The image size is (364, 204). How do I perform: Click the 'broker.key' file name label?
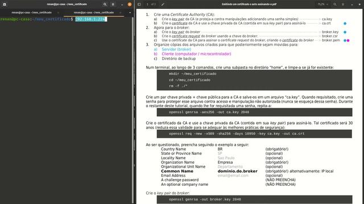tap(330, 32)
